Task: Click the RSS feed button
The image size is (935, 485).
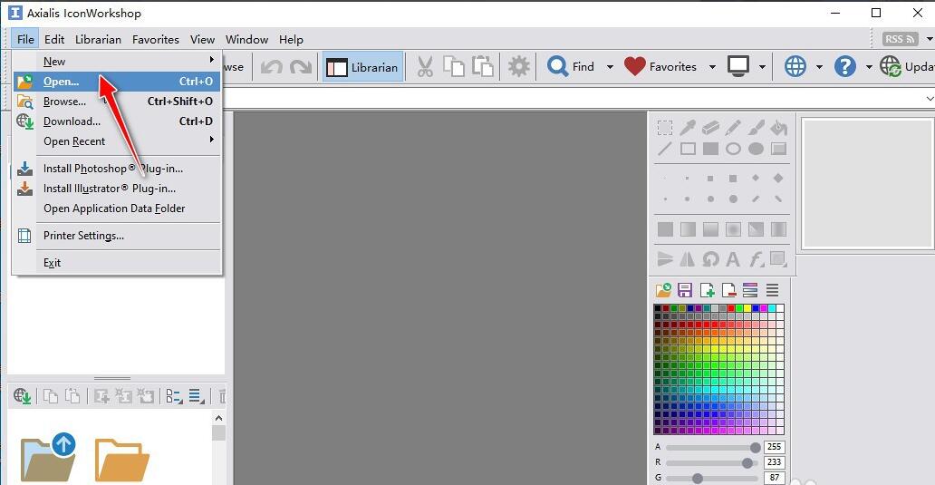Action: (x=901, y=39)
